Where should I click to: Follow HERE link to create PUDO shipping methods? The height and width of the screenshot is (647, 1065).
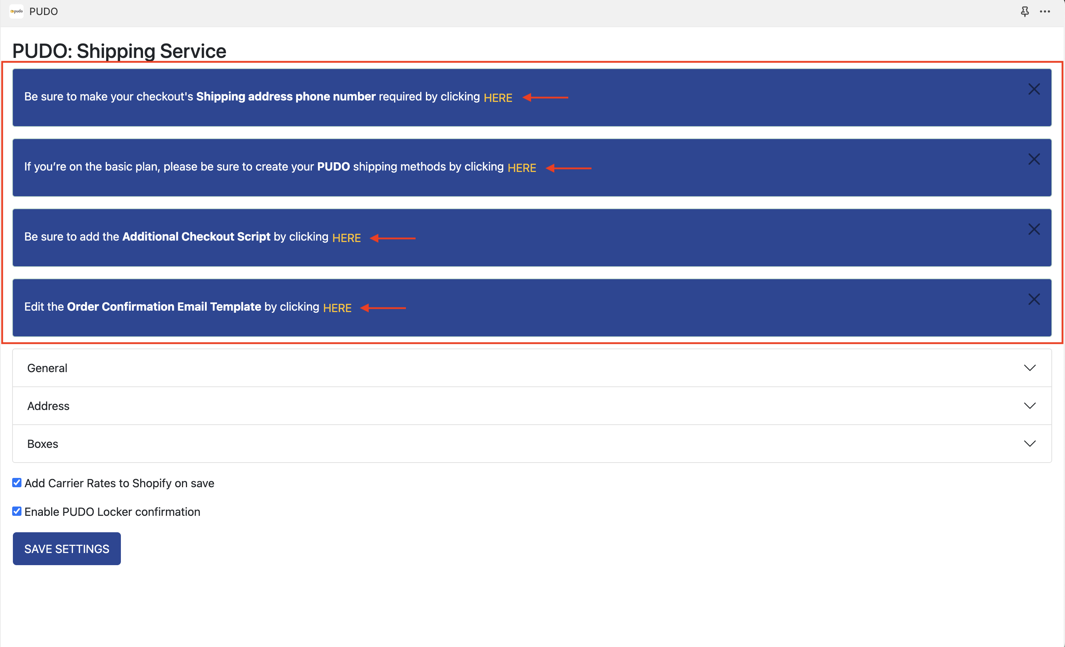[x=522, y=168]
